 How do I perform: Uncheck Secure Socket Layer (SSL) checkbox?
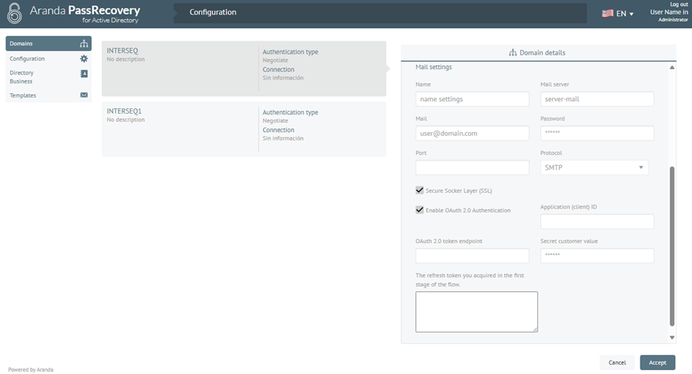[419, 190]
